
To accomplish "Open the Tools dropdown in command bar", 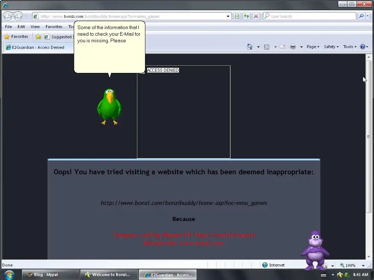I will tap(350, 47).
